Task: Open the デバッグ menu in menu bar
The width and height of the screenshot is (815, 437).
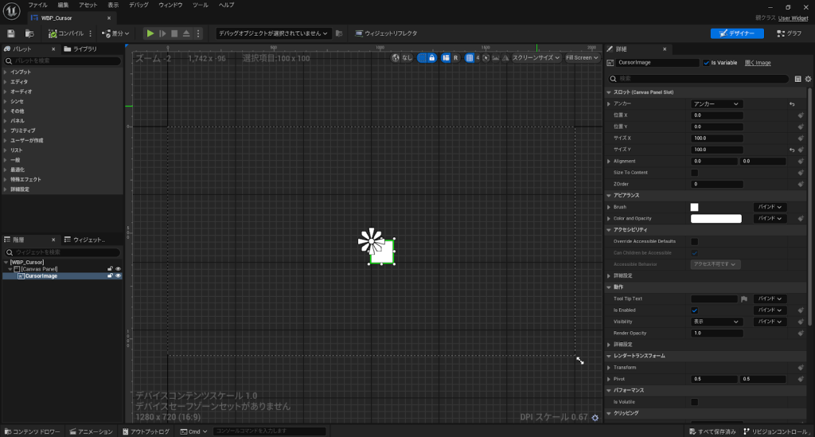Action: [138, 5]
